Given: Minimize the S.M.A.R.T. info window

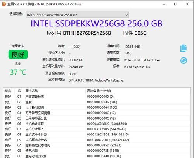Looking at the screenshot, I should coord(164,4).
